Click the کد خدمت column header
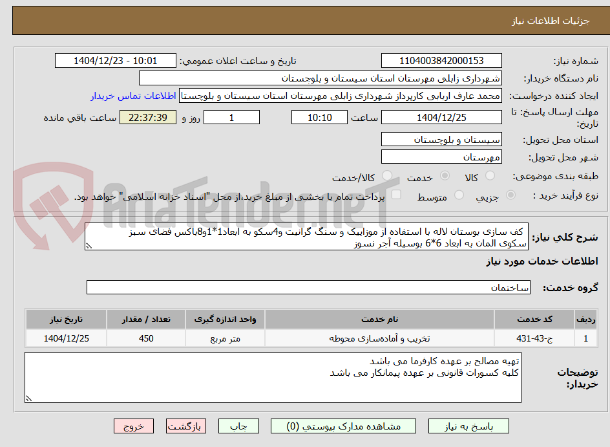Image resolution: width=610 pixels, height=447 pixels. click(534, 320)
